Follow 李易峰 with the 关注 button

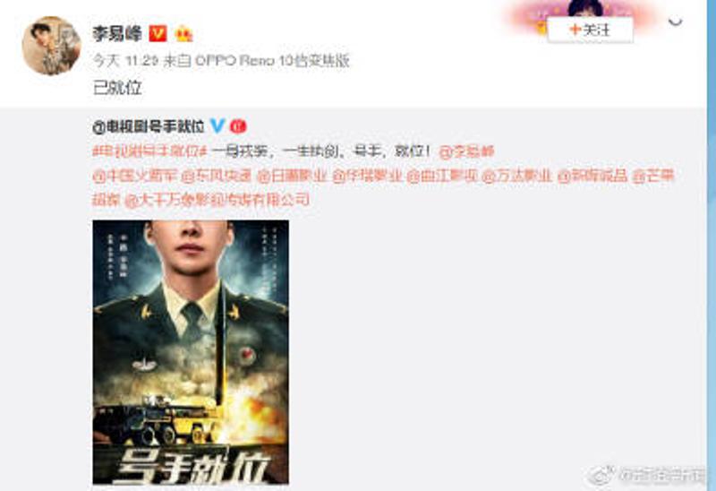[590, 30]
